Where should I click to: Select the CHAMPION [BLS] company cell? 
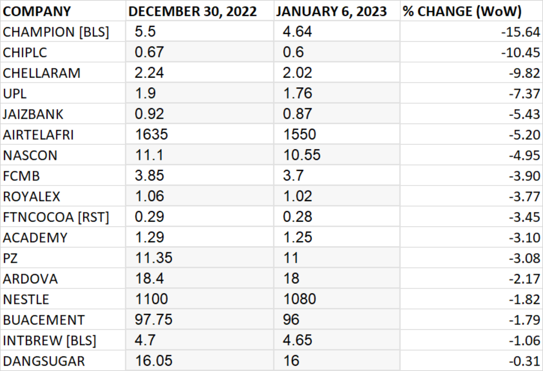(63, 32)
